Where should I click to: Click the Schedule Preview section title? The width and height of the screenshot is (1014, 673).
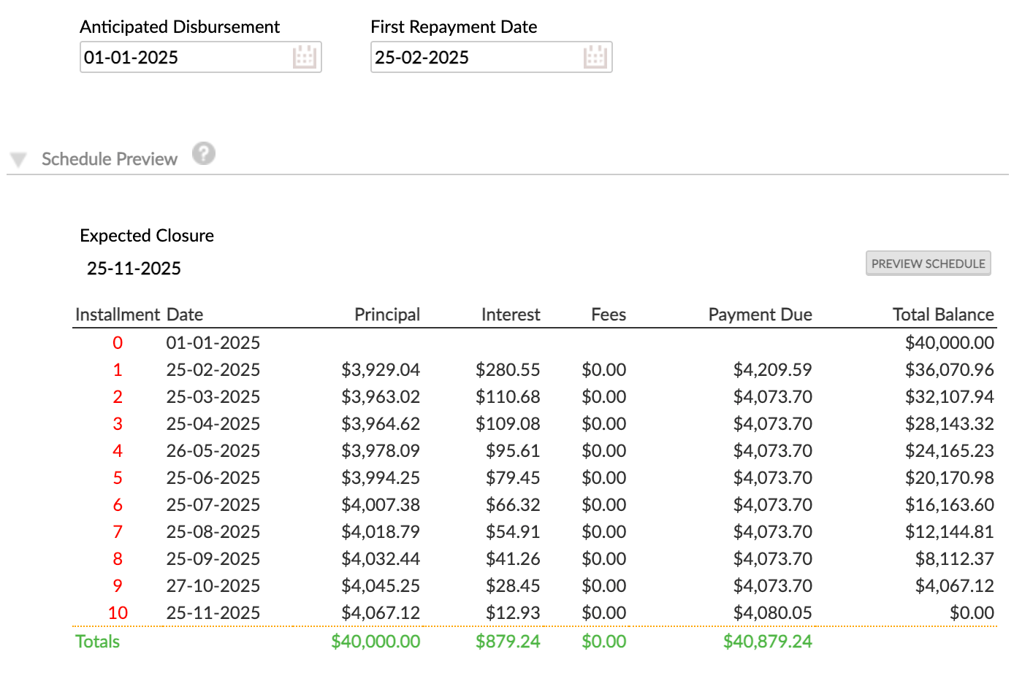110,159
